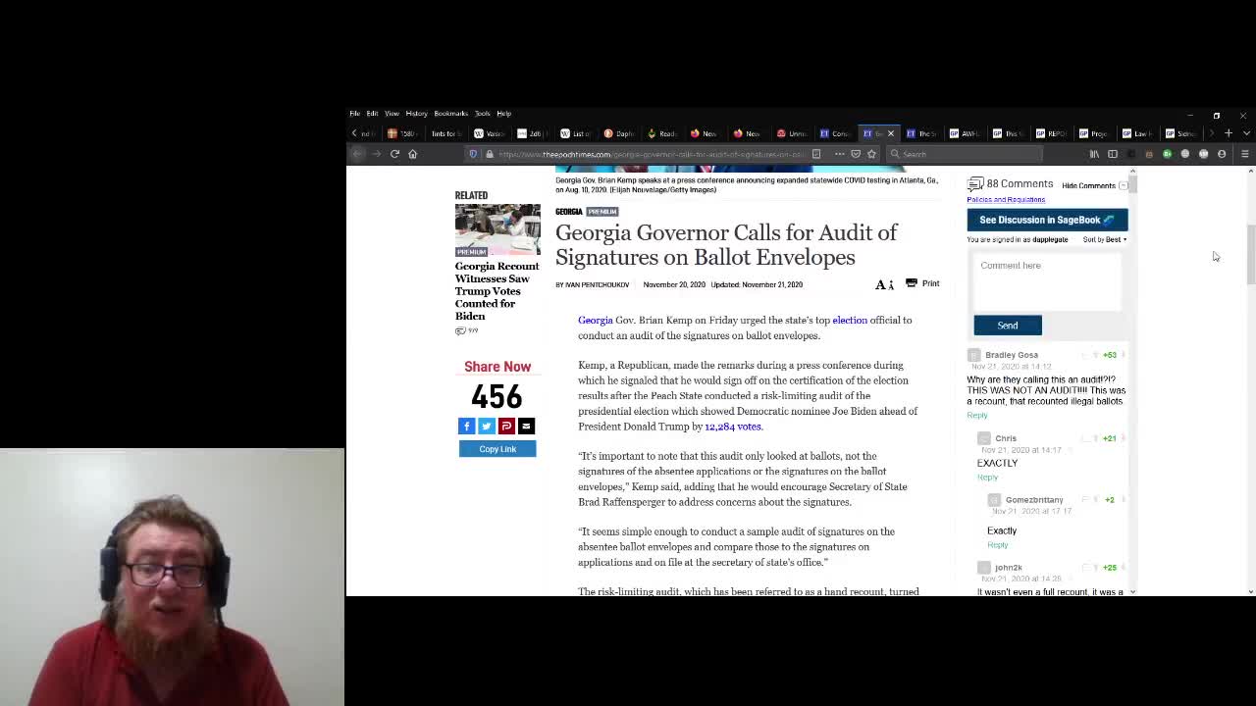
Task: Open the Edit menu
Action: (373, 113)
